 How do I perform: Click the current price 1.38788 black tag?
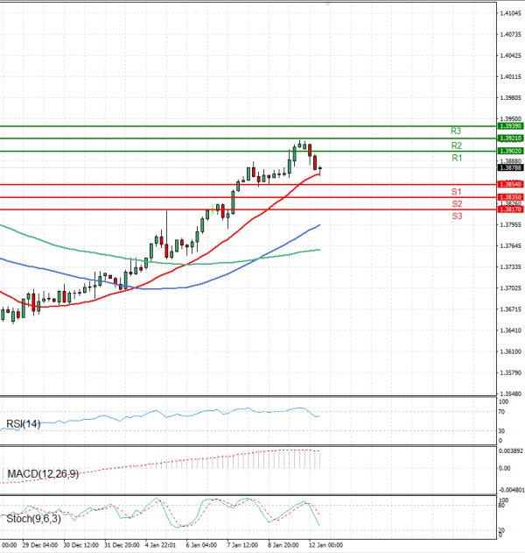[x=510, y=167]
